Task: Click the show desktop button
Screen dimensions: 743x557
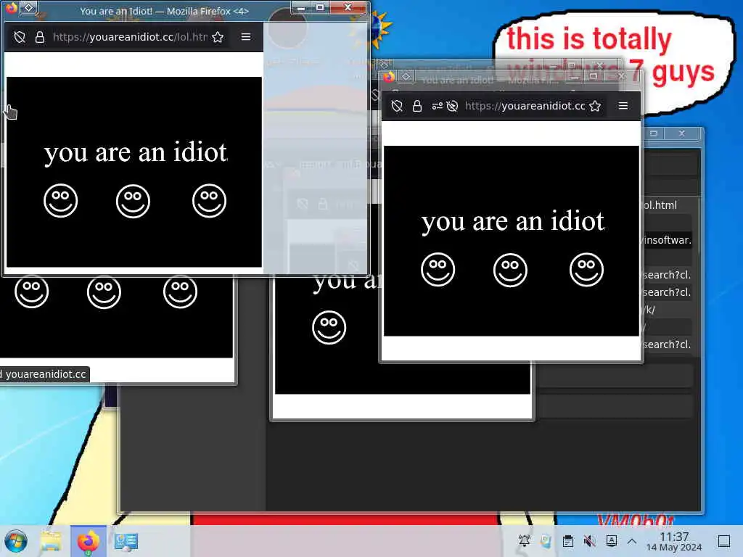Action: tap(724, 541)
